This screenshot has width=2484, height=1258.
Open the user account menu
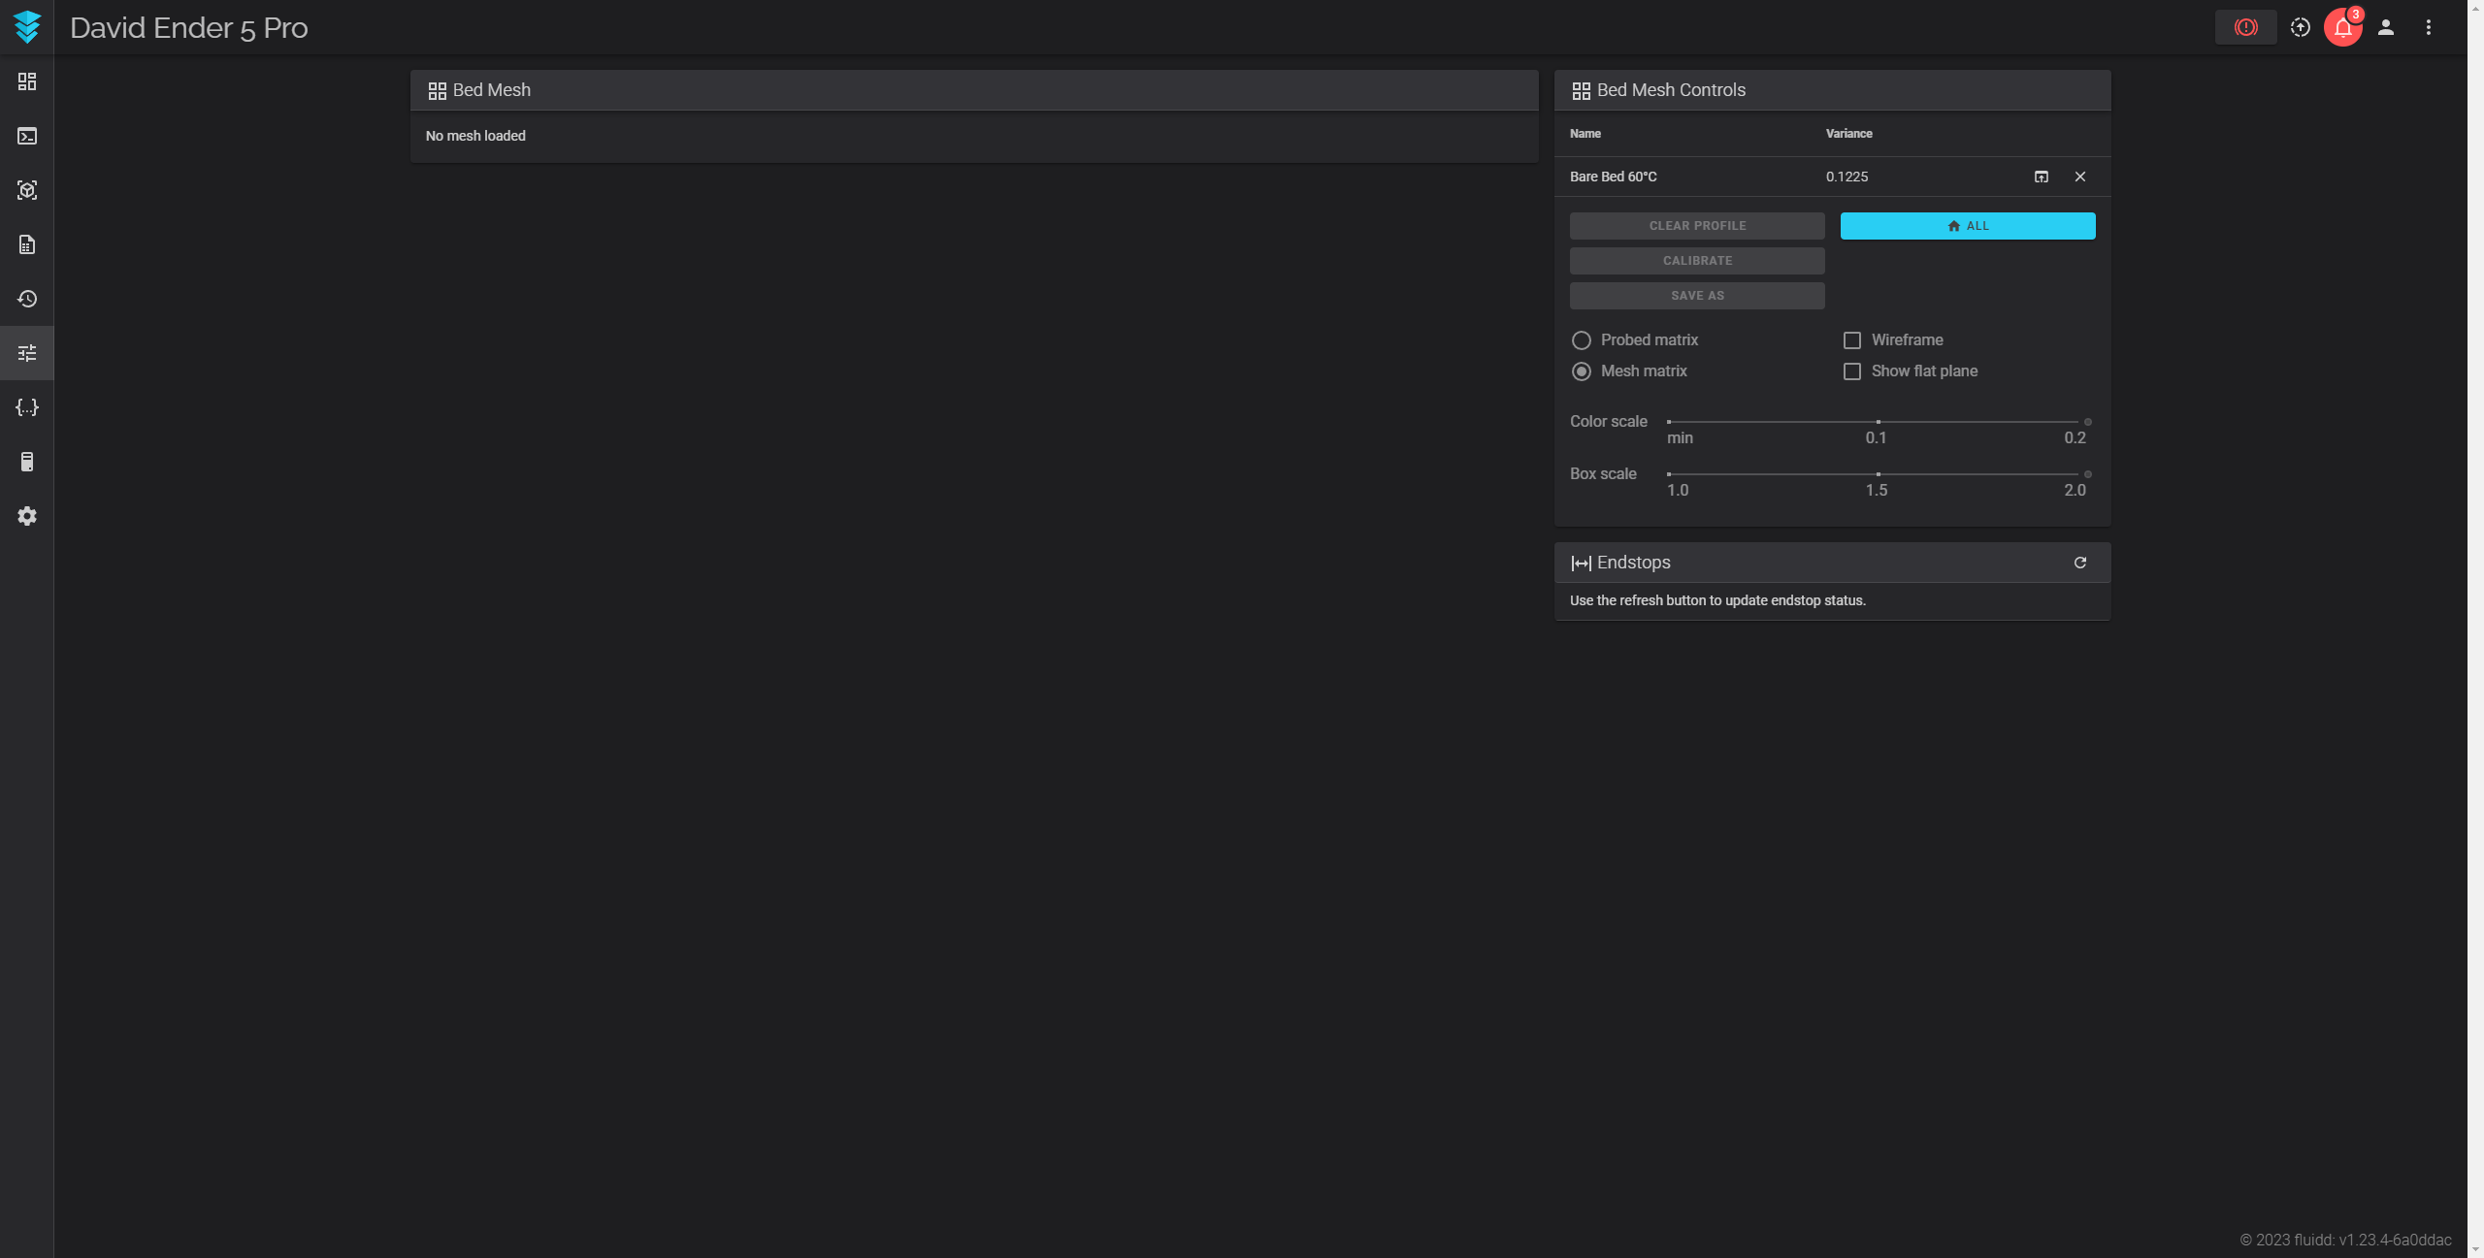point(2385,27)
